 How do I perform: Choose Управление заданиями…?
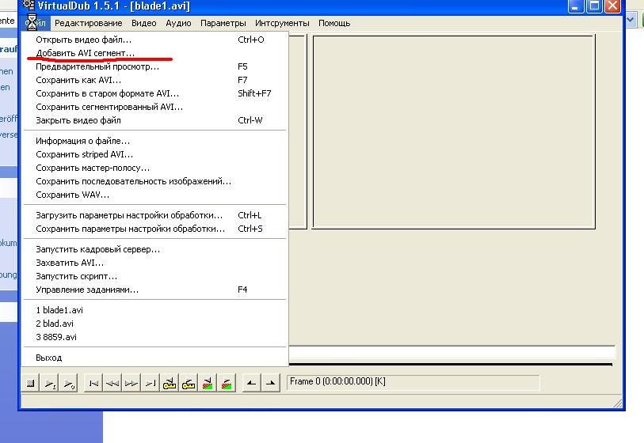pyautogui.click(x=154, y=290)
